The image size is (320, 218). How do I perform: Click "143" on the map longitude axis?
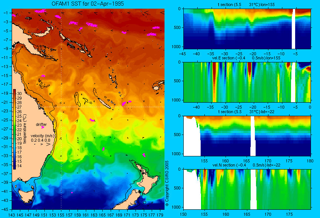point(12,215)
